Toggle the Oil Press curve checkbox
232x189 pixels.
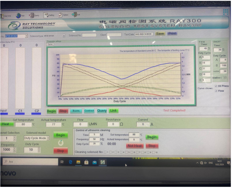pos(216,86)
